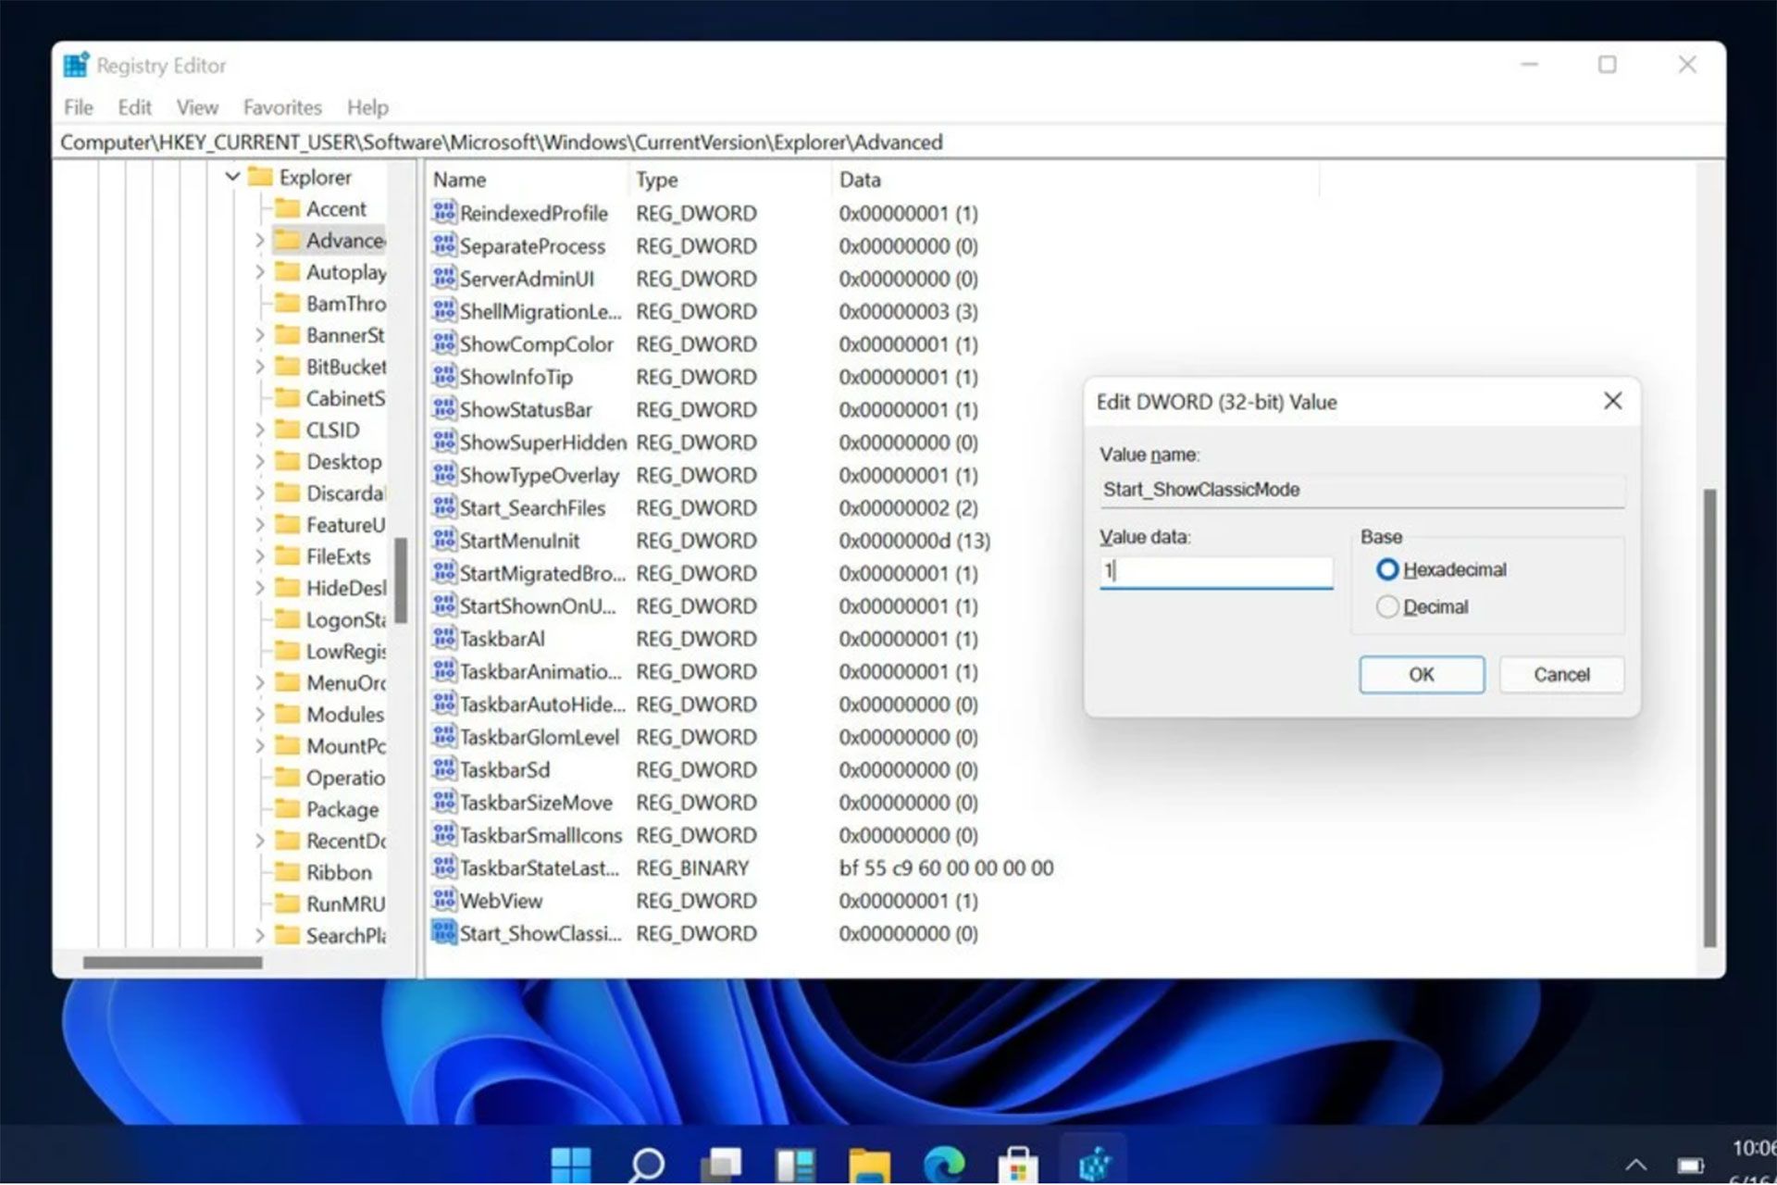Screen dimensions: 1777x1185
Task: Click Registry Editor taskbar icon
Action: 1094,1164
